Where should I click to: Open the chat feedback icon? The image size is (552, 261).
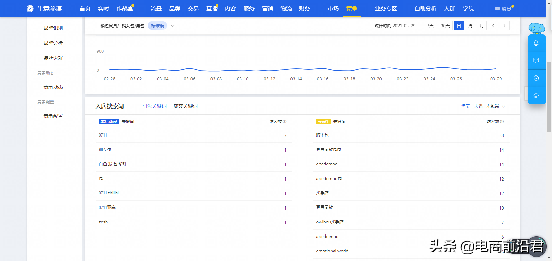point(536,60)
